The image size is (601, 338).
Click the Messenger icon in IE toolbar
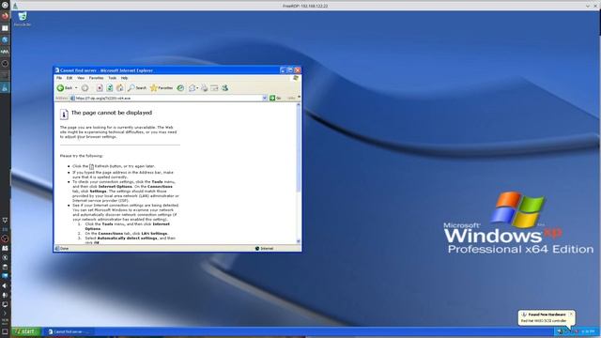point(225,87)
